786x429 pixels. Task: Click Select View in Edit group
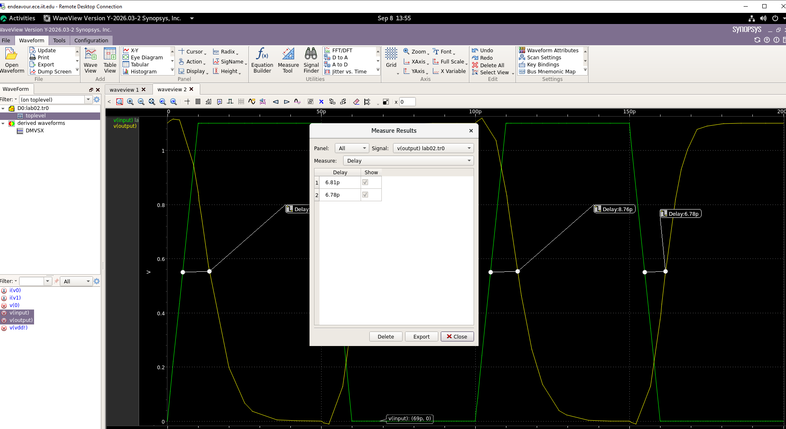(x=493, y=72)
